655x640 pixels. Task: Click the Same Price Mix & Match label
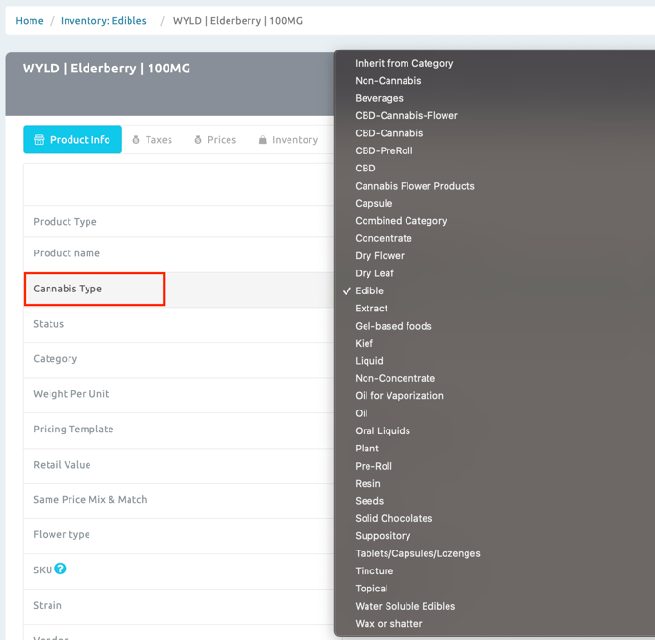coord(89,500)
